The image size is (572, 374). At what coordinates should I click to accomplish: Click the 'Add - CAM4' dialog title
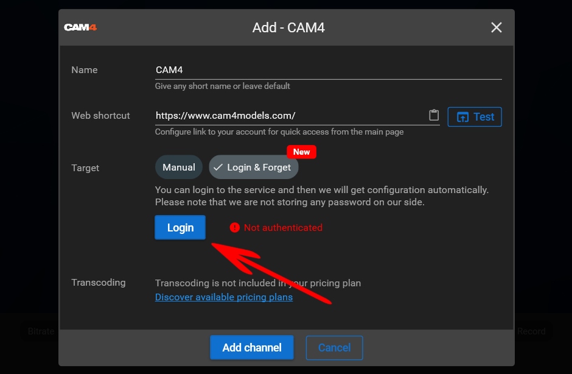288,27
